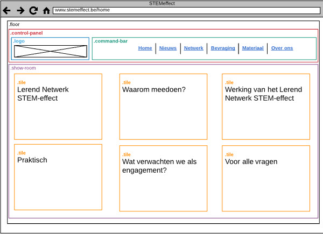
Task: Select the Lerend Netwerk STEM-effect tile
Action: [58, 107]
